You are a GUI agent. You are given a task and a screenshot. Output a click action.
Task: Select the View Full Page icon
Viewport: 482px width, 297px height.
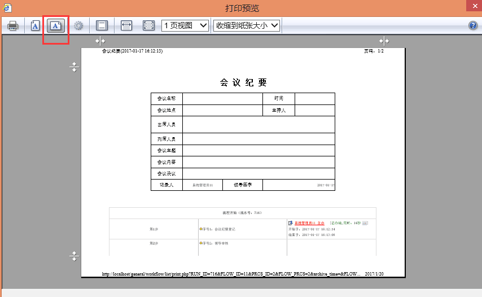tap(148, 25)
